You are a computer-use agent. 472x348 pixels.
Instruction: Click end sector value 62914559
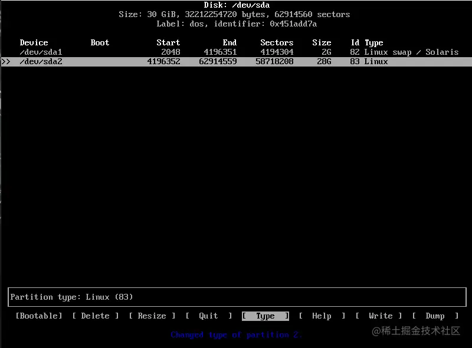click(x=218, y=62)
